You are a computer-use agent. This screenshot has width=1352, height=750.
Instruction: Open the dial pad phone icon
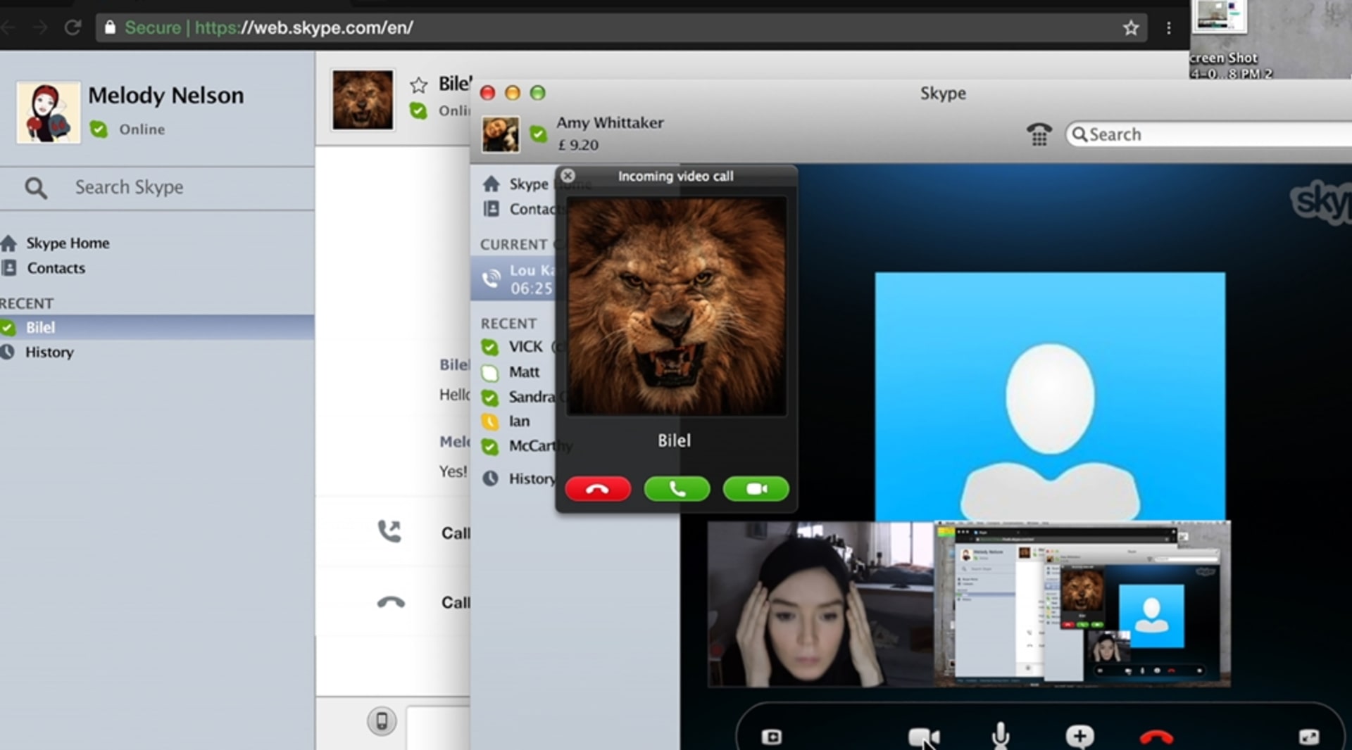(x=1039, y=134)
